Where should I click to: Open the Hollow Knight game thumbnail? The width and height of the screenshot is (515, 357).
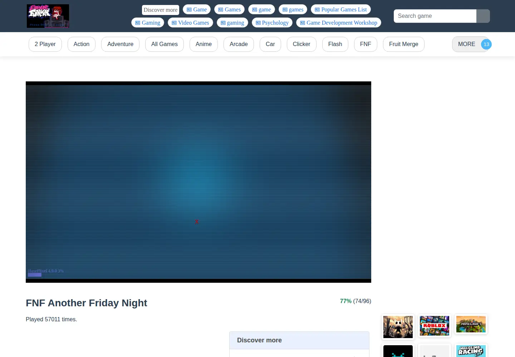398,327
